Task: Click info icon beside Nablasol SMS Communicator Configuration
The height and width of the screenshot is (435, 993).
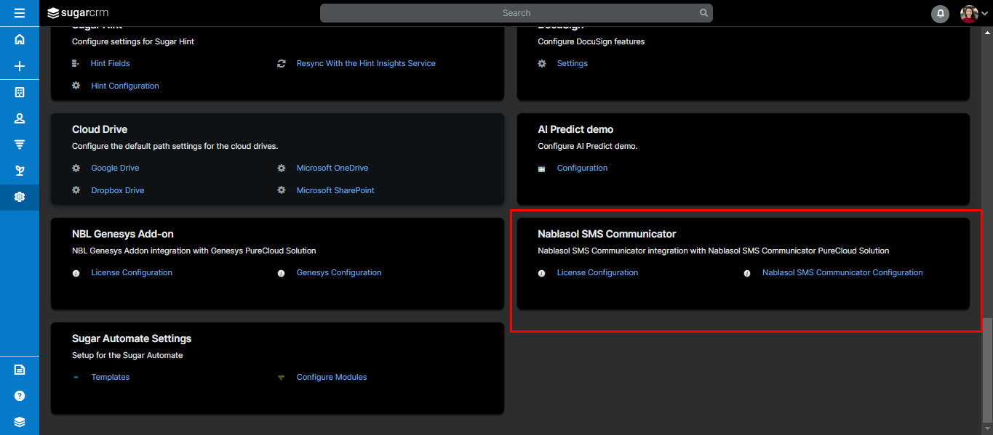Action: 746,274
